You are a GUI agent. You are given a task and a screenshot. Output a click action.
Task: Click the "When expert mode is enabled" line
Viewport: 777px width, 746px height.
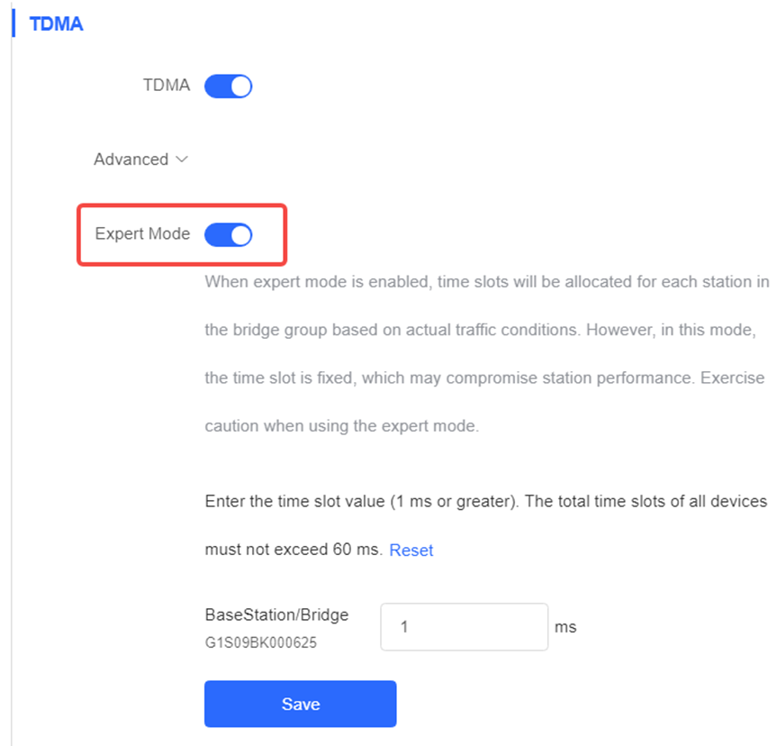coord(487,282)
